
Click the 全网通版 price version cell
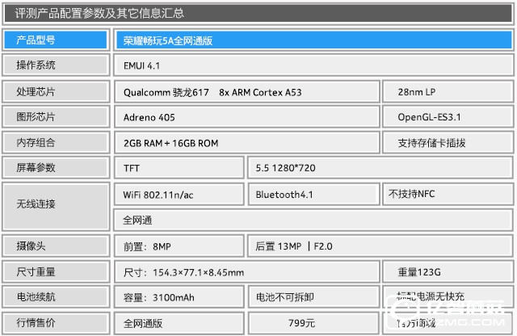[x=179, y=323]
